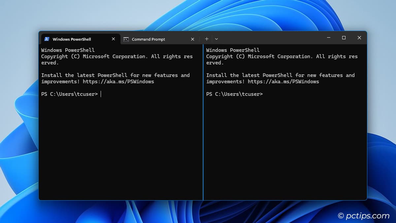Maximize the Windows Terminal window
Image resolution: width=396 pixels, height=223 pixels.
tap(344, 38)
